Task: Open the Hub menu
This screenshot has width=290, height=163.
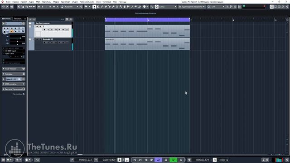Action: (x=115, y=2)
